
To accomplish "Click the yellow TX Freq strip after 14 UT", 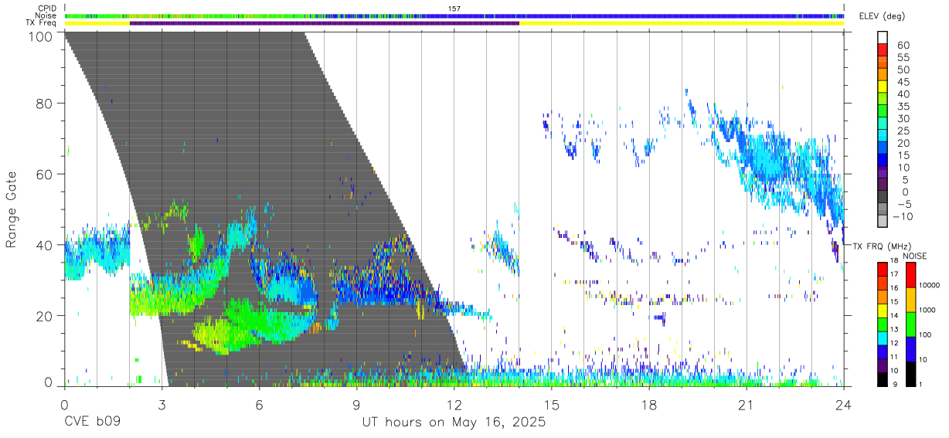I will [682, 23].
